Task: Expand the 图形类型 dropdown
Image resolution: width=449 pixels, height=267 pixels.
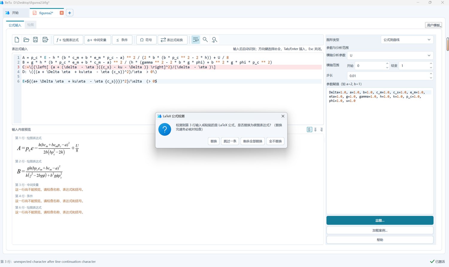Action: (407, 40)
